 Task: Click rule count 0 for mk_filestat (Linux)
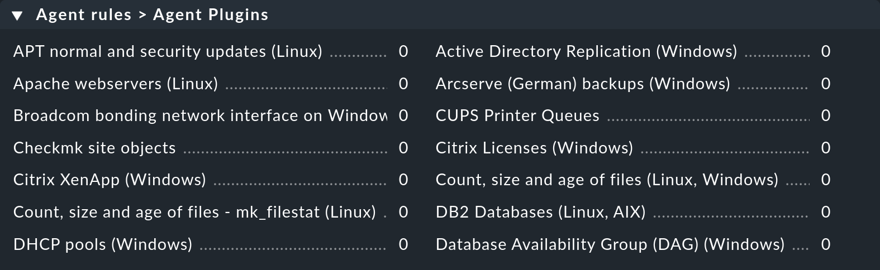pyautogui.click(x=403, y=212)
